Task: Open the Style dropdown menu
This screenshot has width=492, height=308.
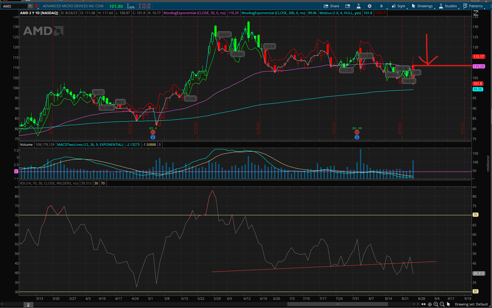Action: (x=398, y=6)
